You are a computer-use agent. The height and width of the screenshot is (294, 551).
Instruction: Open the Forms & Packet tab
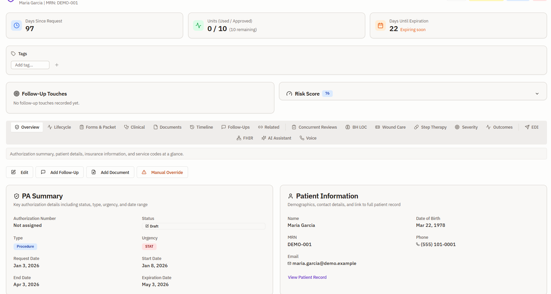[x=98, y=127]
